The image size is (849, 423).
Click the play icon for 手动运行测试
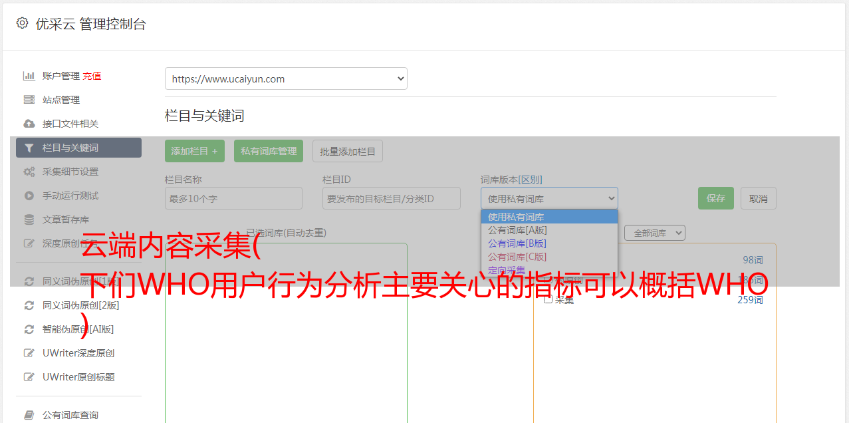coord(29,196)
